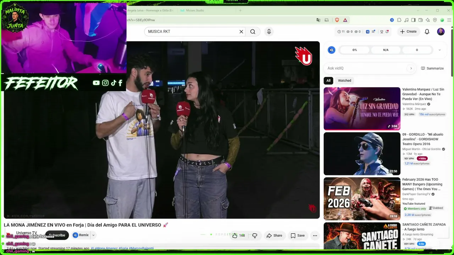Dislike the video with thumbs-down
This screenshot has width=454, height=255.
255,236
